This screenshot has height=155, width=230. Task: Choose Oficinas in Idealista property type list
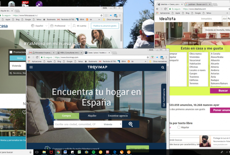click(194, 67)
